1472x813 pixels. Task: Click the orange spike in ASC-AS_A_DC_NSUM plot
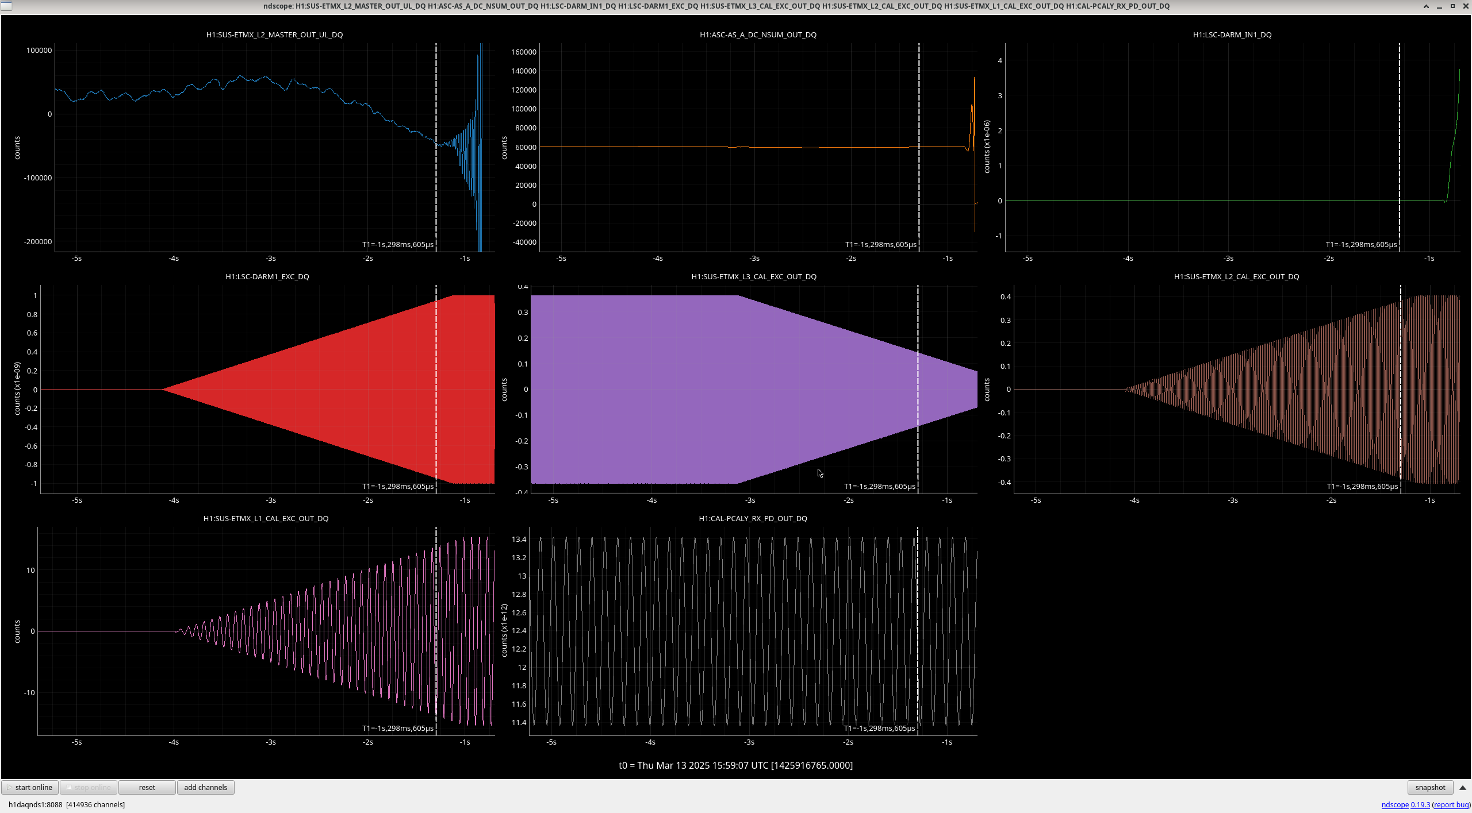pos(973,115)
